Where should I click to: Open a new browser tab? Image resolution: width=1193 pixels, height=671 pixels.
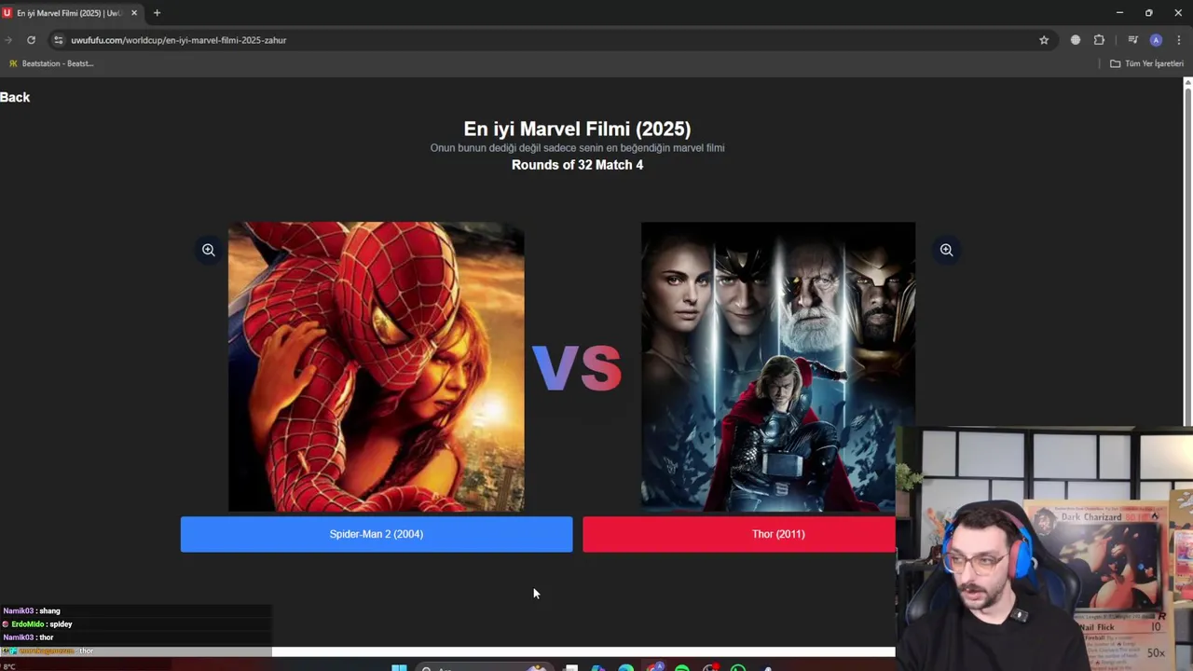tap(157, 13)
